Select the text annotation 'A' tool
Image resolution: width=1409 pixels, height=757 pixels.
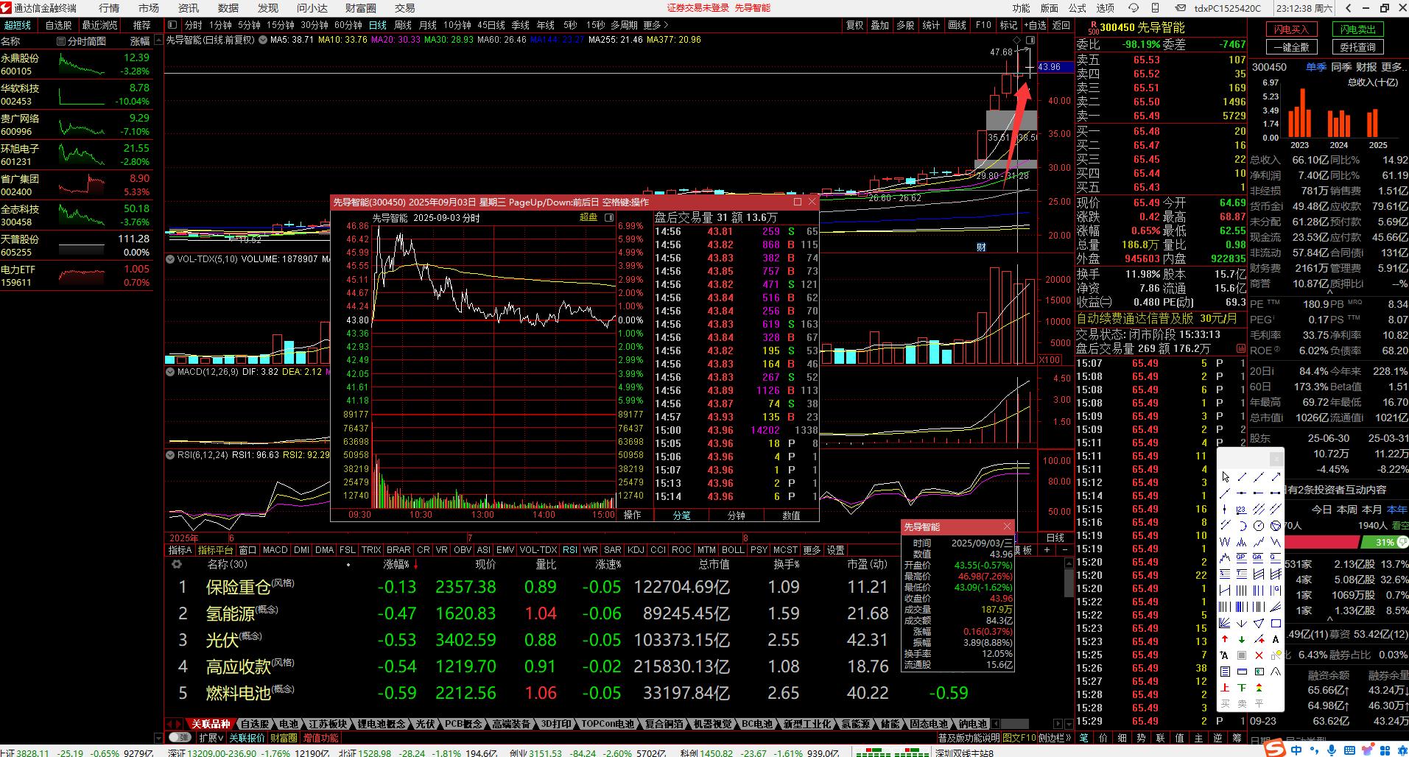(x=1276, y=639)
